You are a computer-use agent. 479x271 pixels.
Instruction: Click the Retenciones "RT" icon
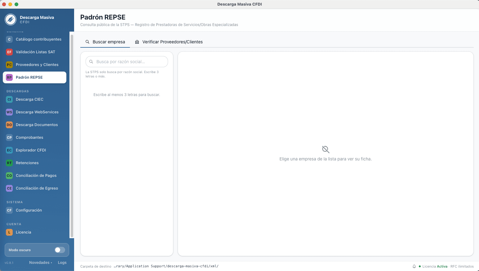(9, 163)
